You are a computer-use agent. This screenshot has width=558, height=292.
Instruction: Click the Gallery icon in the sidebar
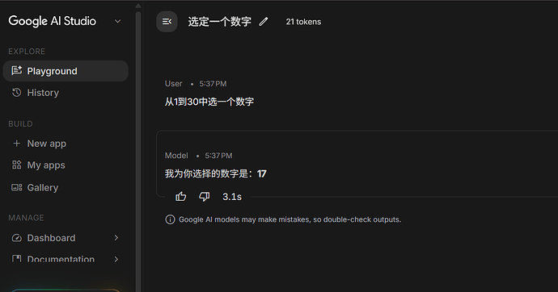[x=17, y=187]
